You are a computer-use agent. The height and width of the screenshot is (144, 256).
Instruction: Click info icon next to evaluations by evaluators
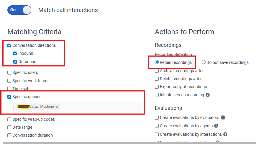tap(223, 117)
